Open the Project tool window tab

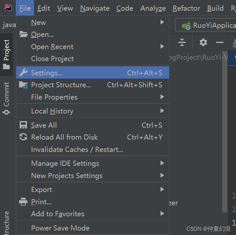pos(6,54)
